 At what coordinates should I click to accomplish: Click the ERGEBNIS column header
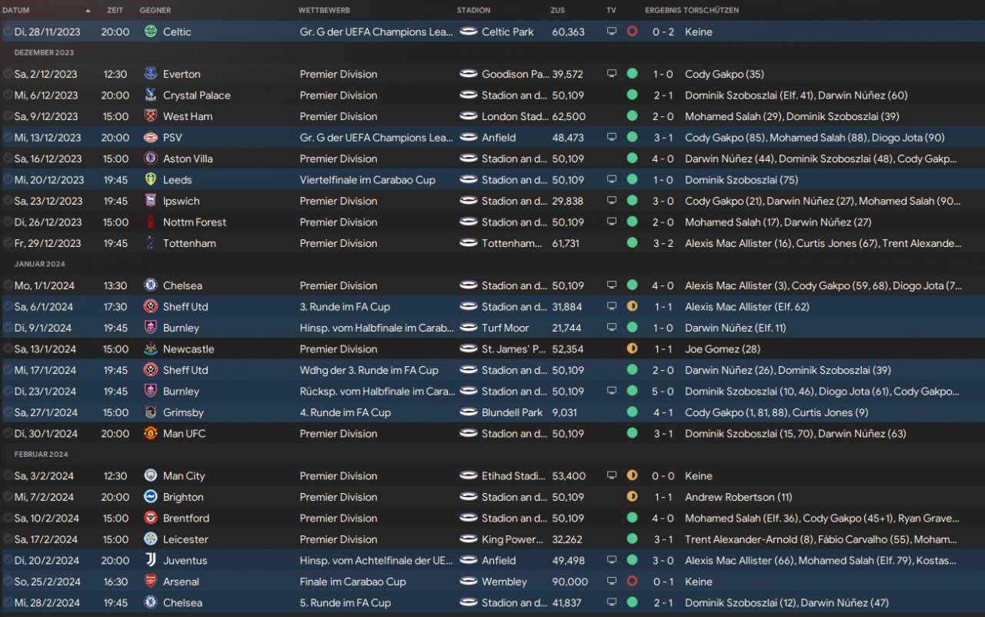662,11
